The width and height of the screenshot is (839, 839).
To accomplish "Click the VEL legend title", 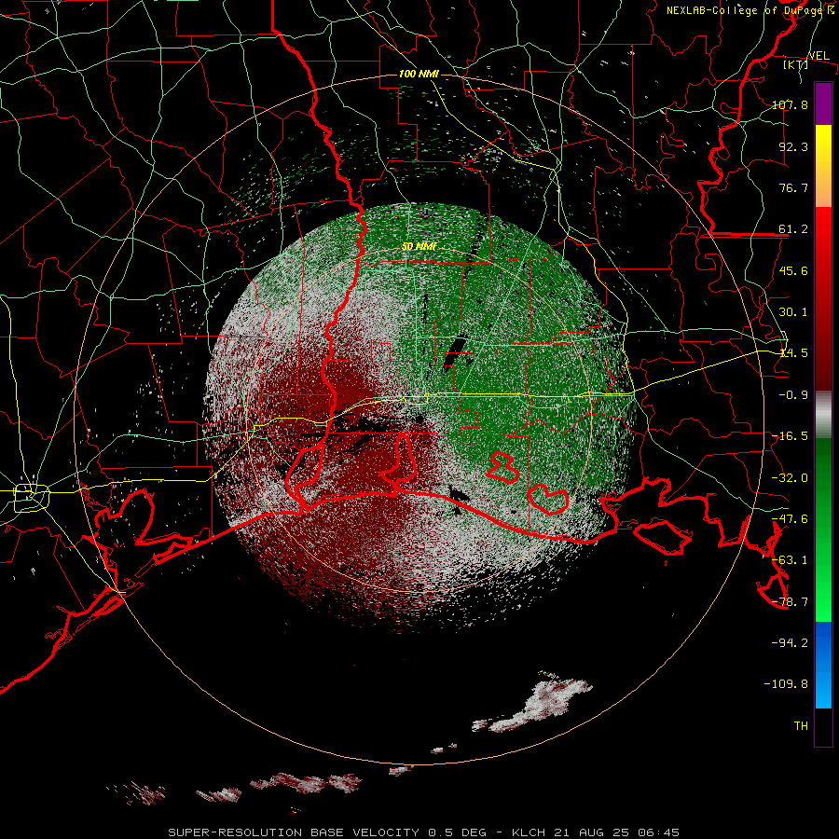I will click(x=818, y=56).
